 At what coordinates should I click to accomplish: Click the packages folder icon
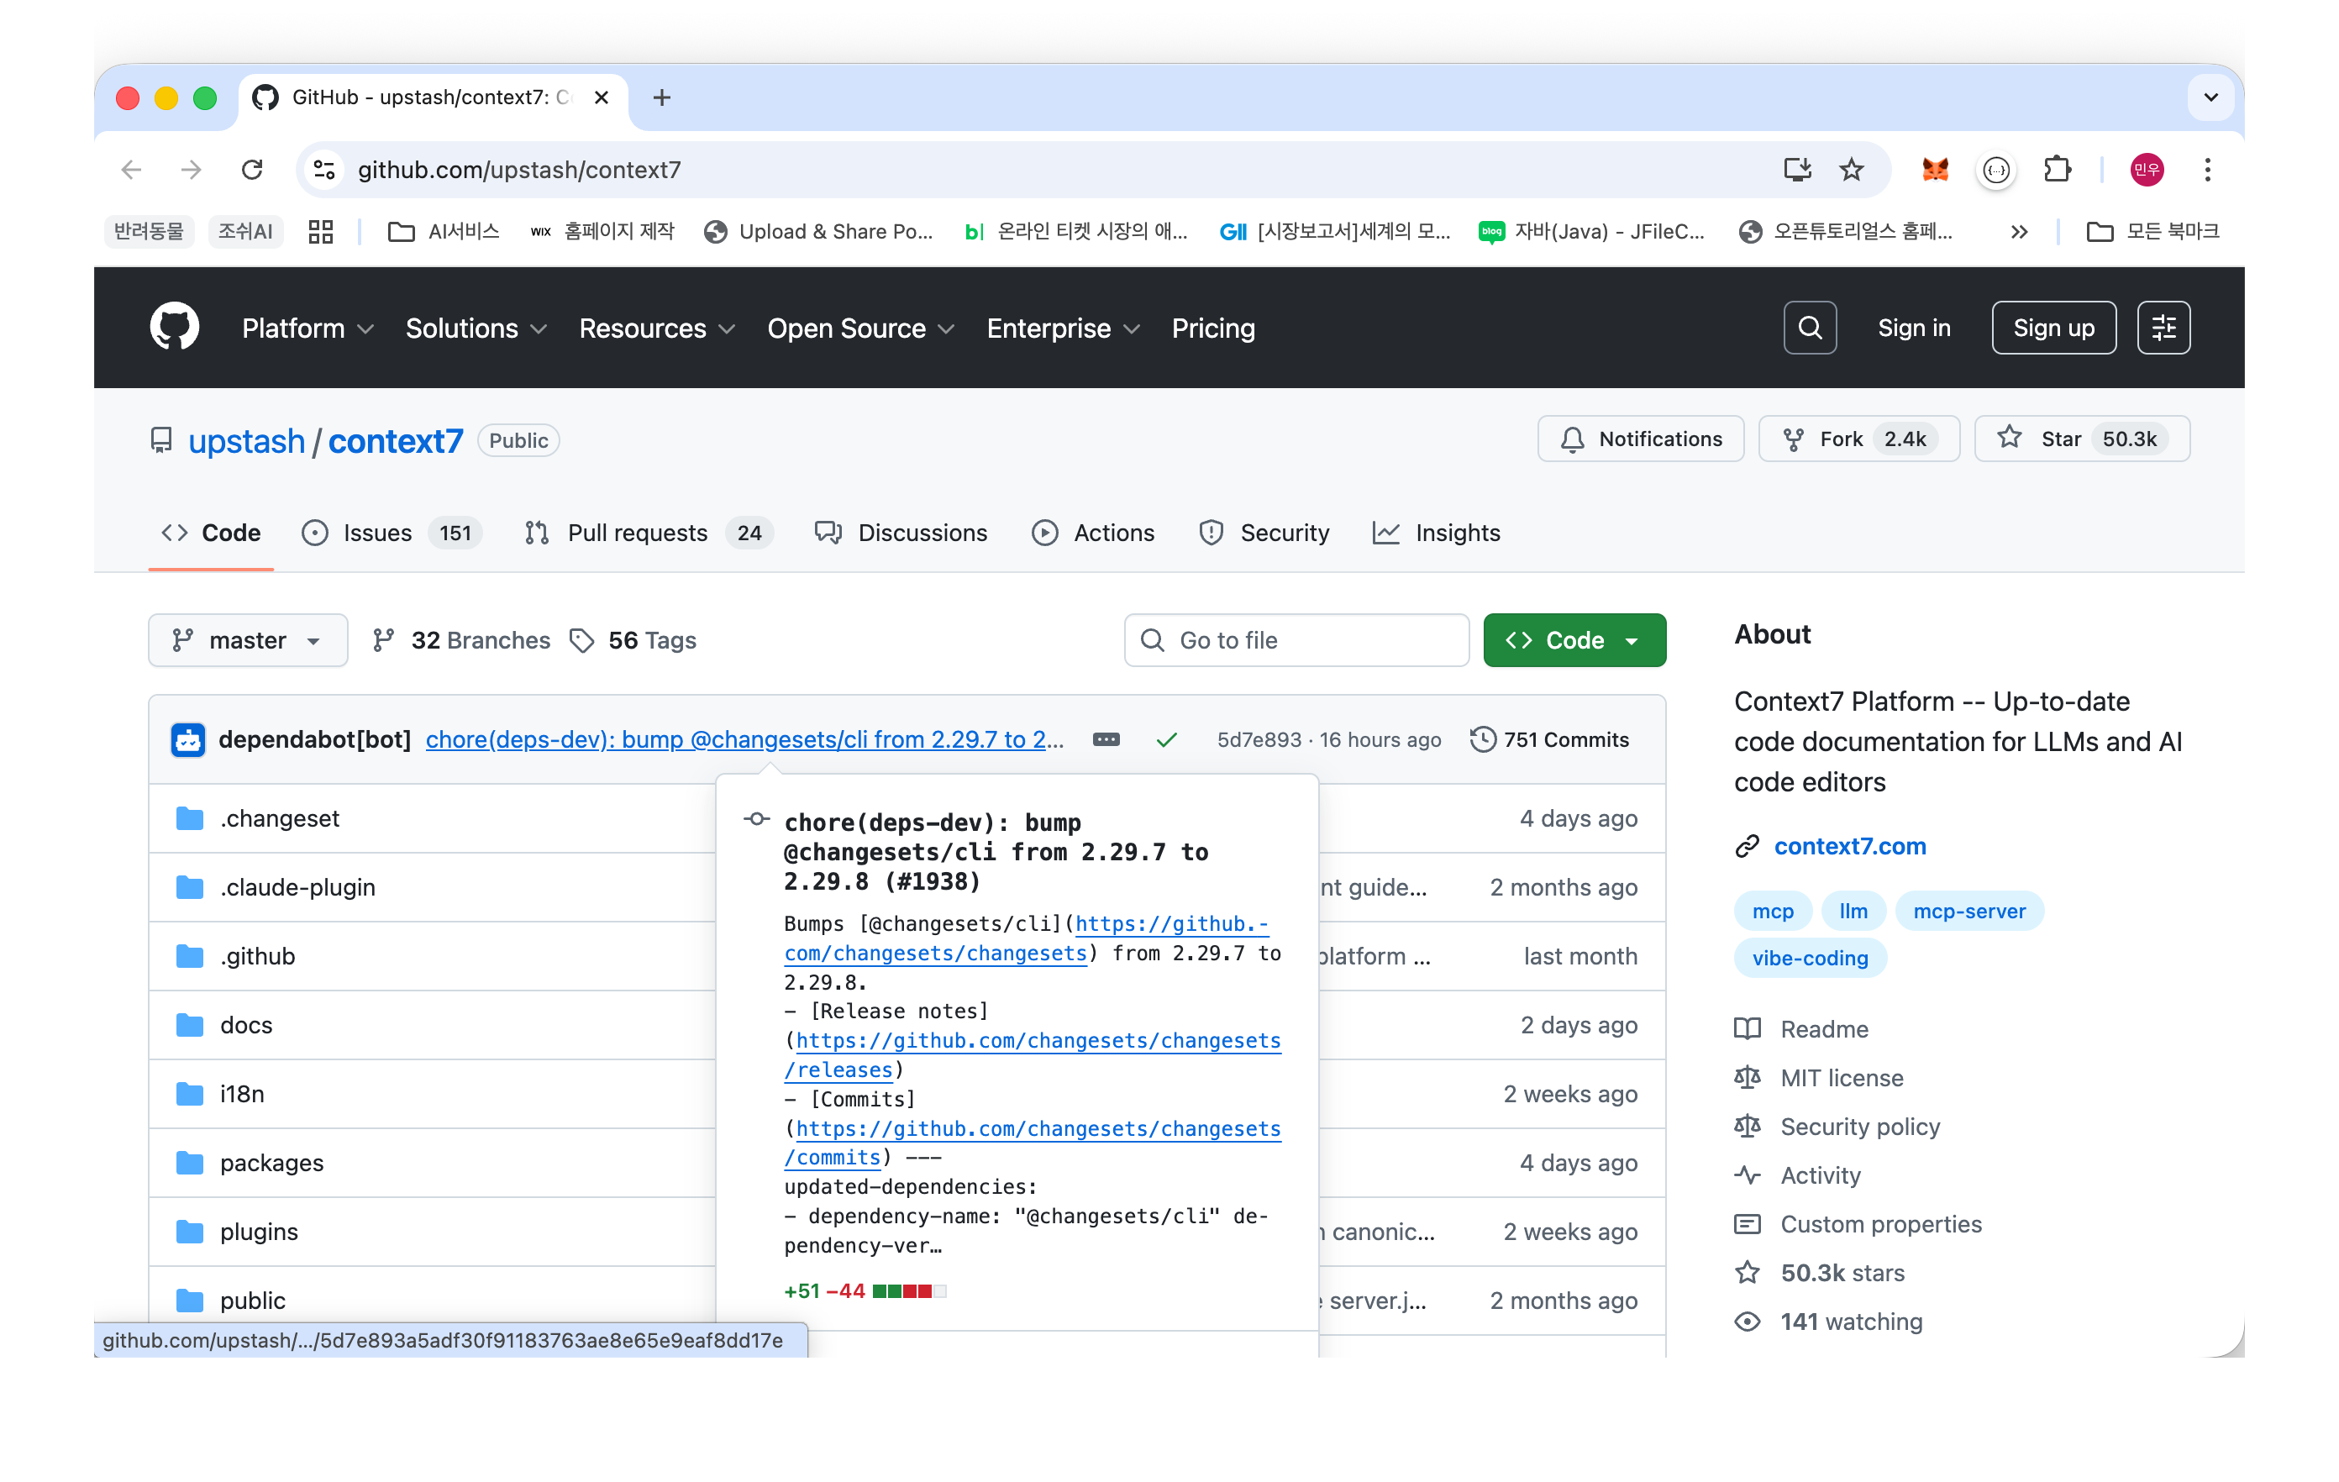[189, 1163]
